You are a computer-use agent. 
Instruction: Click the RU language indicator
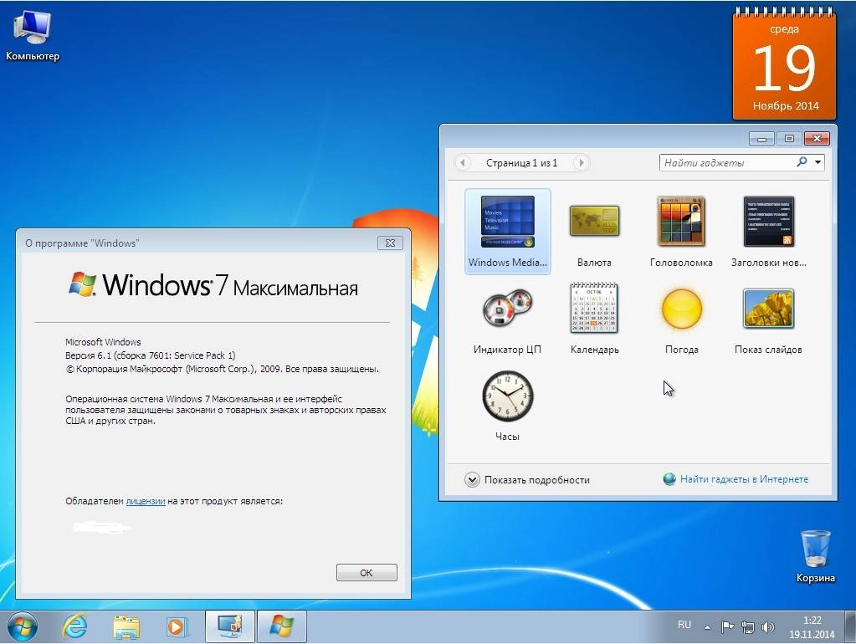tap(684, 625)
